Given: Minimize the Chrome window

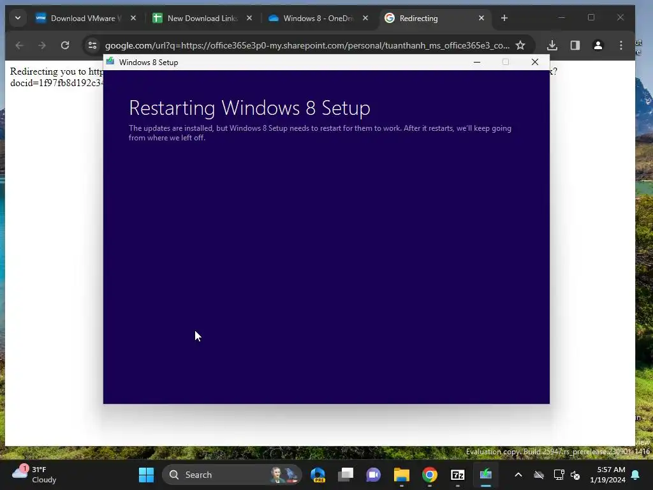Looking at the screenshot, I should [561, 17].
